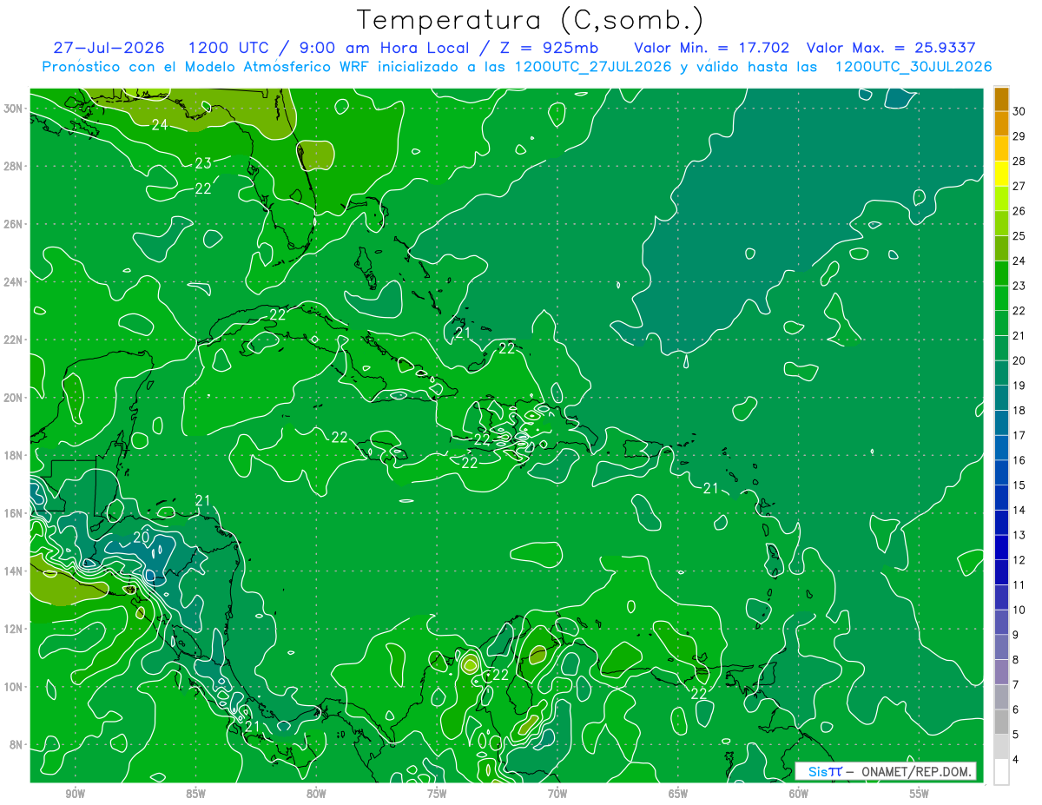Click the color bar label '6'
The height and width of the screenshot is (805, 1042).
pos(1016,709)
